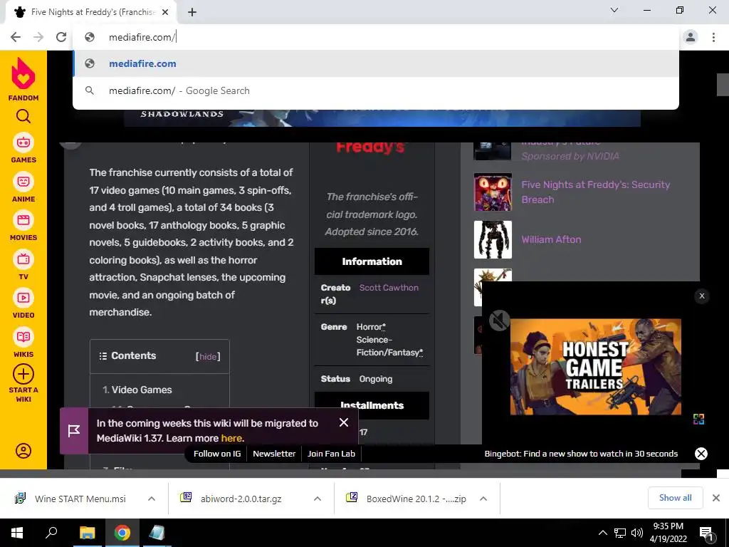Open the Windows Start menu
The image size is (729, 547).
(x=17, y=533)
